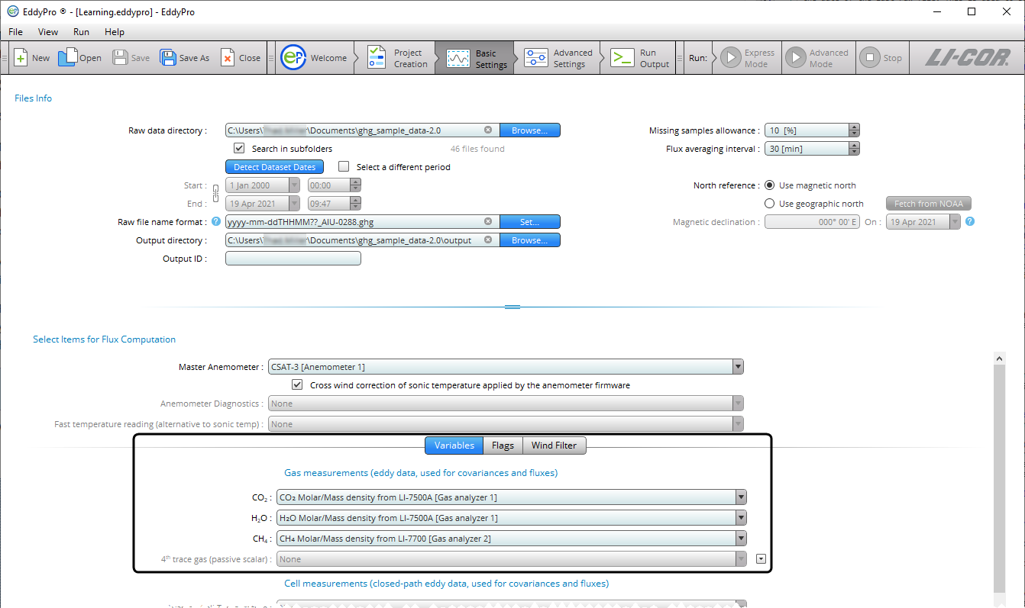Open the Advanced Settings page
This screenshot has width=1025, height=608.
pos(558,58)
